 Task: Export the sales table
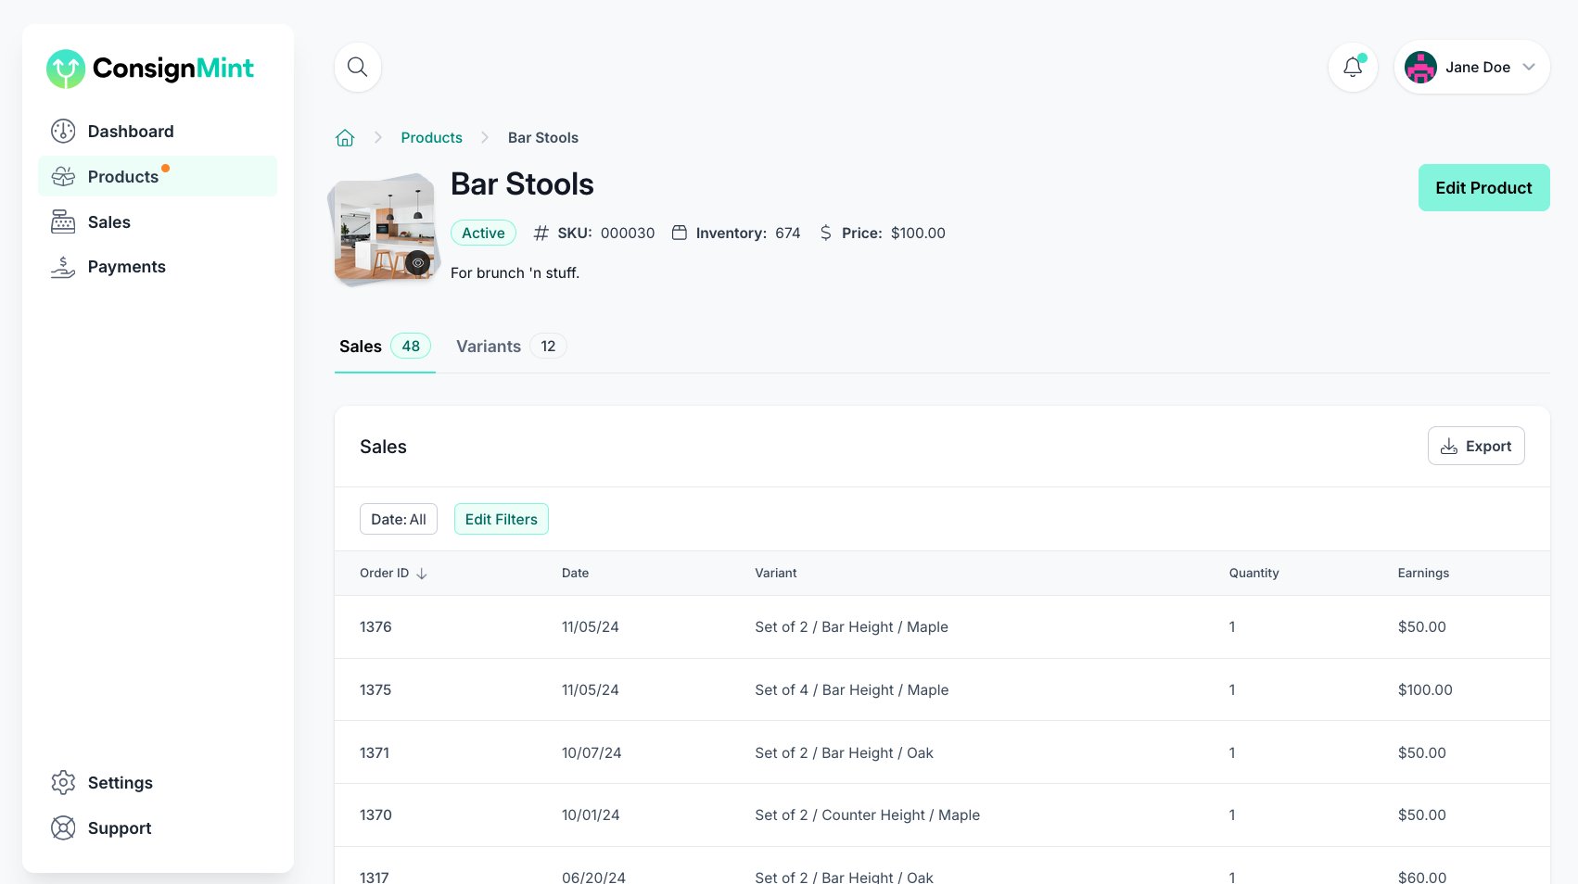coord(1476,447)
